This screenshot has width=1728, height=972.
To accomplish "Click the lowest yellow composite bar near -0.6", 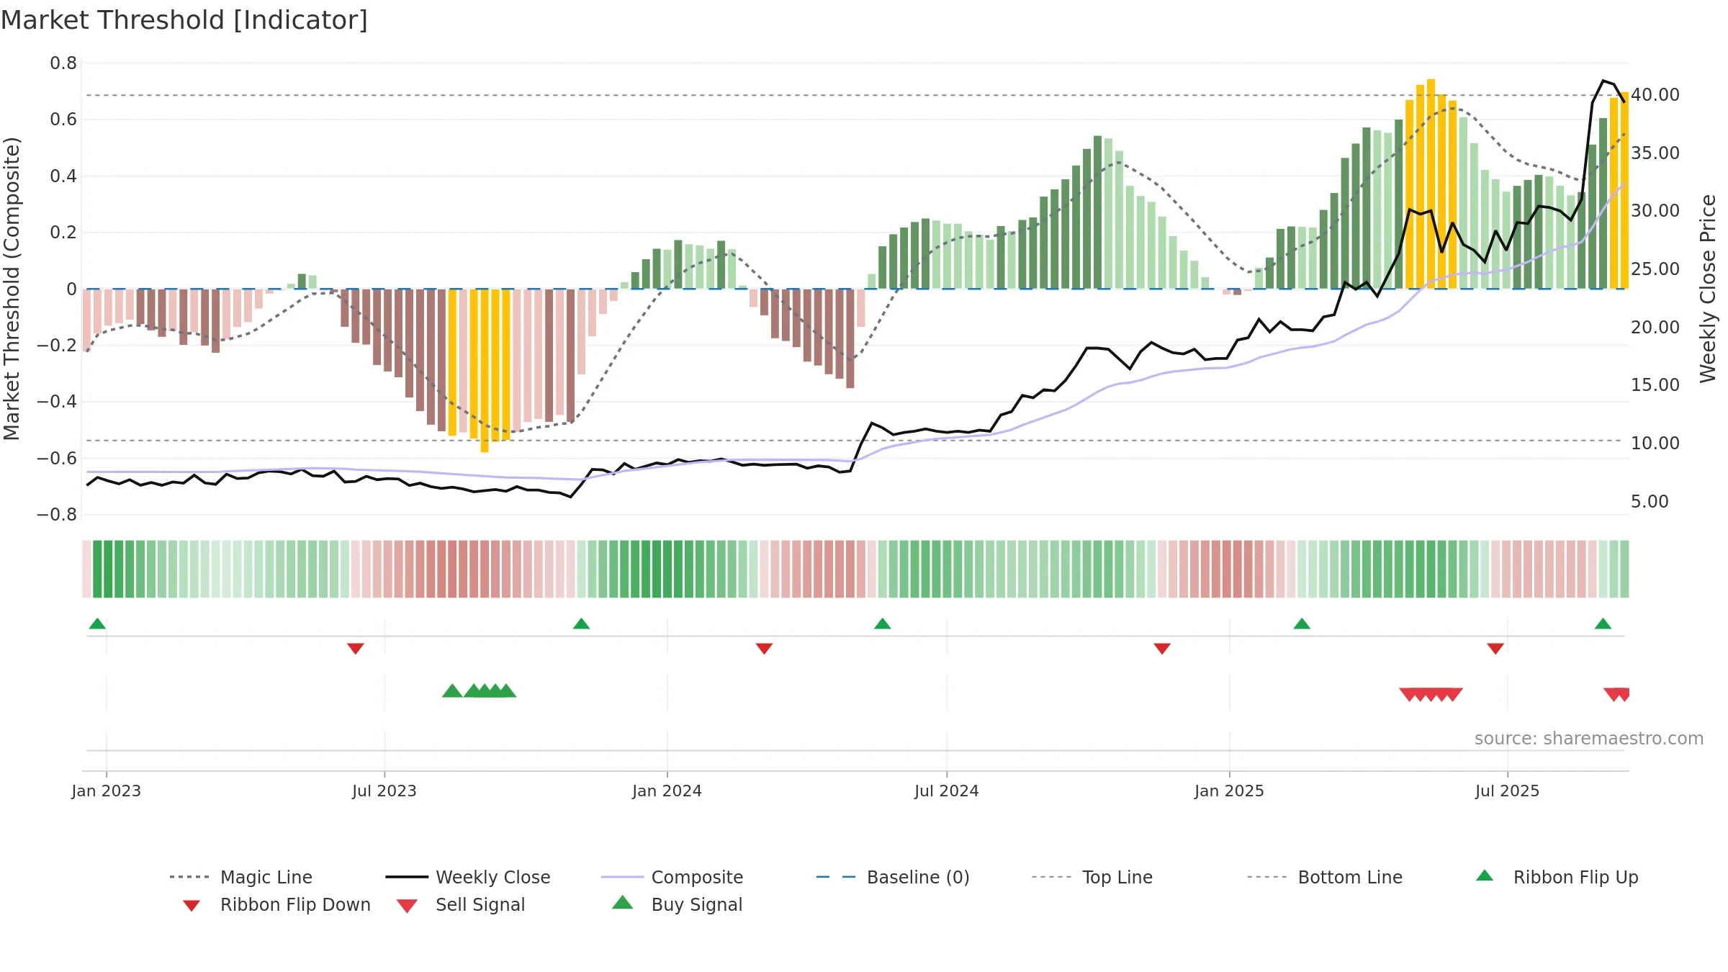I will click(485, 371).
